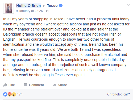This screenshot has width=133, height=100.
Task: Click the post body text
Action: [66, 47]
